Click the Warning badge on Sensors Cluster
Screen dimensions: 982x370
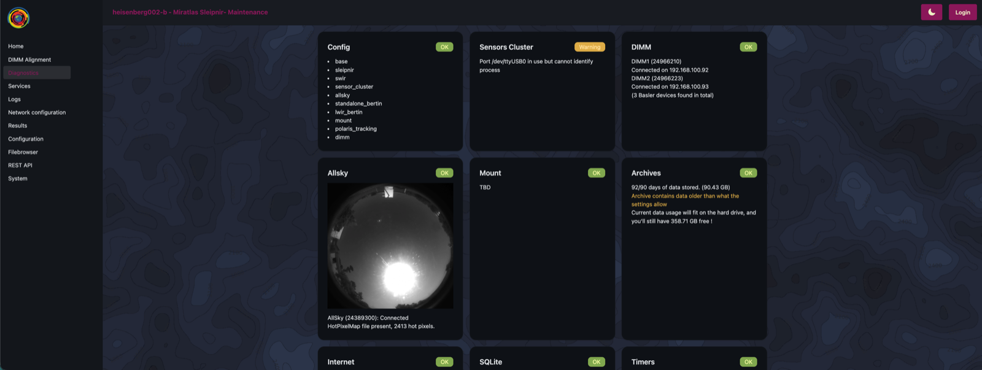590,47
